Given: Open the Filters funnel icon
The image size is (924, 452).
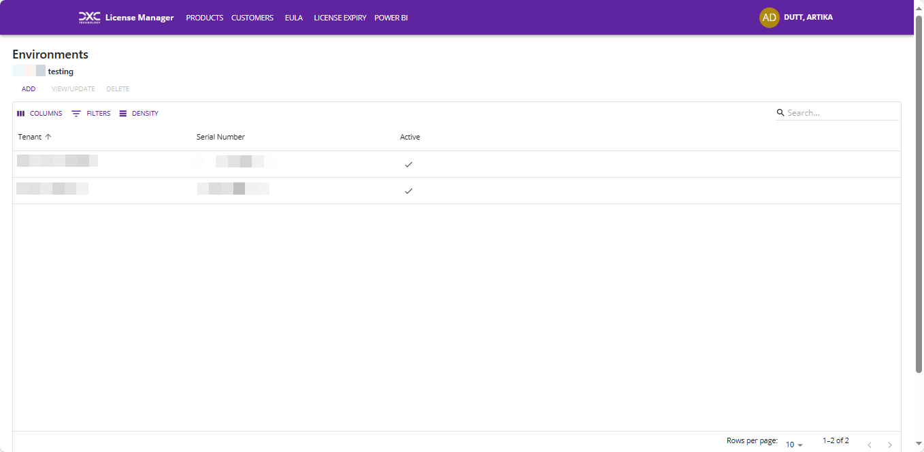Looking at the screenshot, I should [76, 114].
